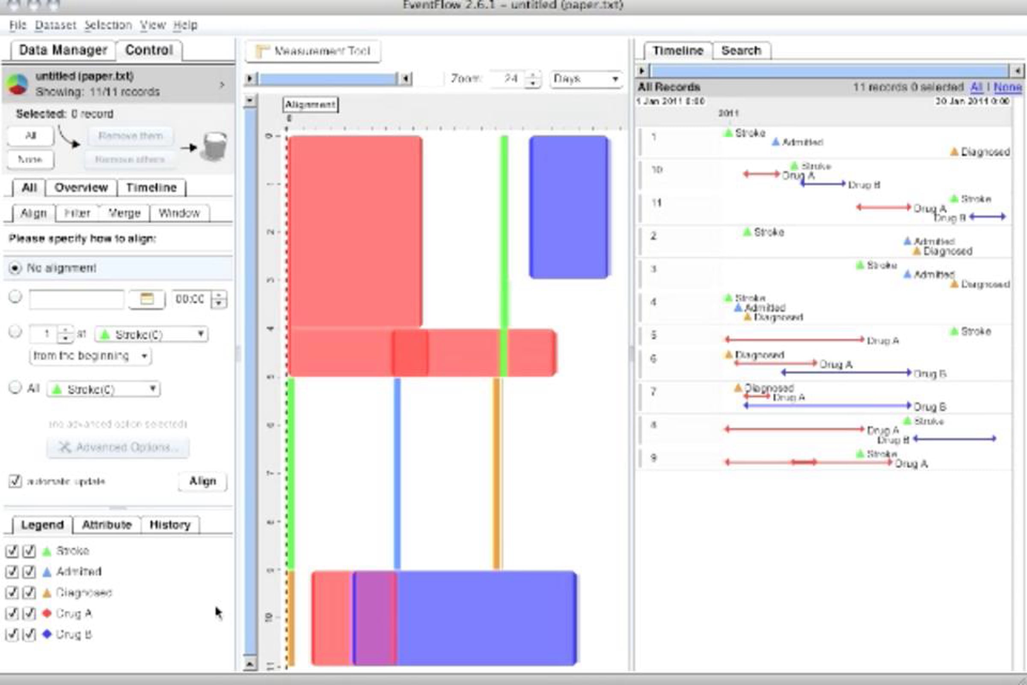Switch to the Data Manager tab
This screenshot has height=685, width=1027.
tap(63, 50)
